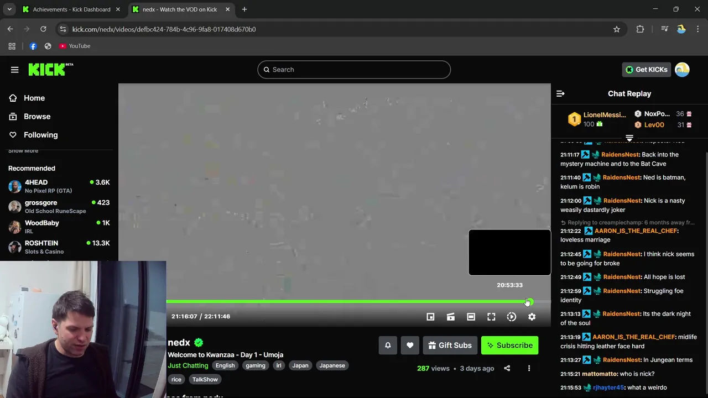Focus the Kick search field
The height and width of the screenshot is (398, 708).
click(x=354, y=70)
